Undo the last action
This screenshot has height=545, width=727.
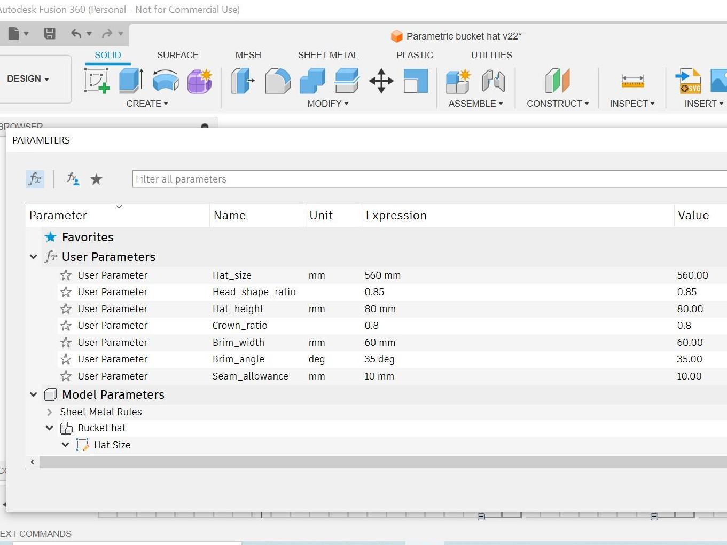tap(76, 34)
